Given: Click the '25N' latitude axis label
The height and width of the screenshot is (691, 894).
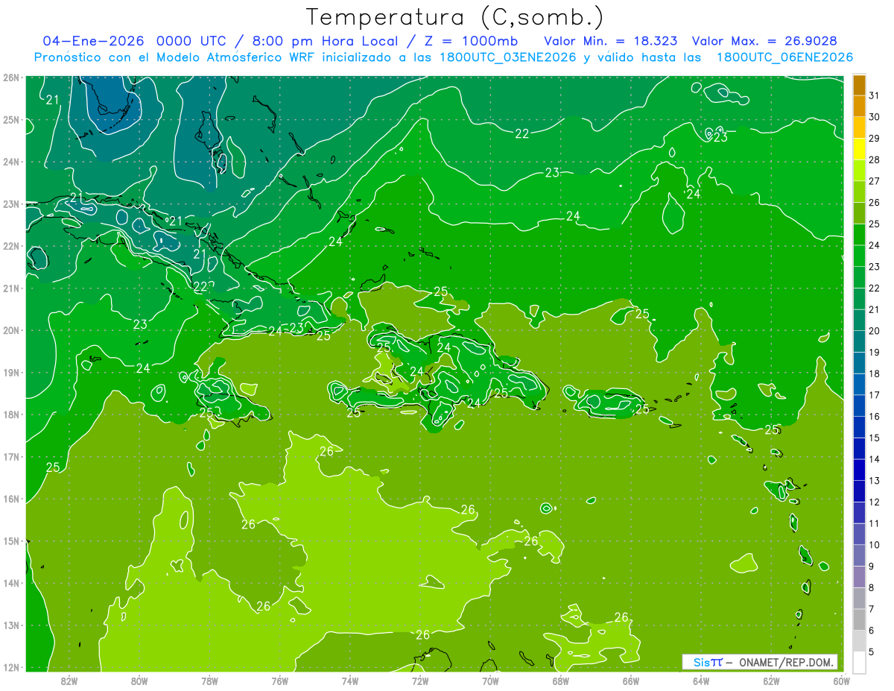Looking at the screenshot, I should (11, 120).
